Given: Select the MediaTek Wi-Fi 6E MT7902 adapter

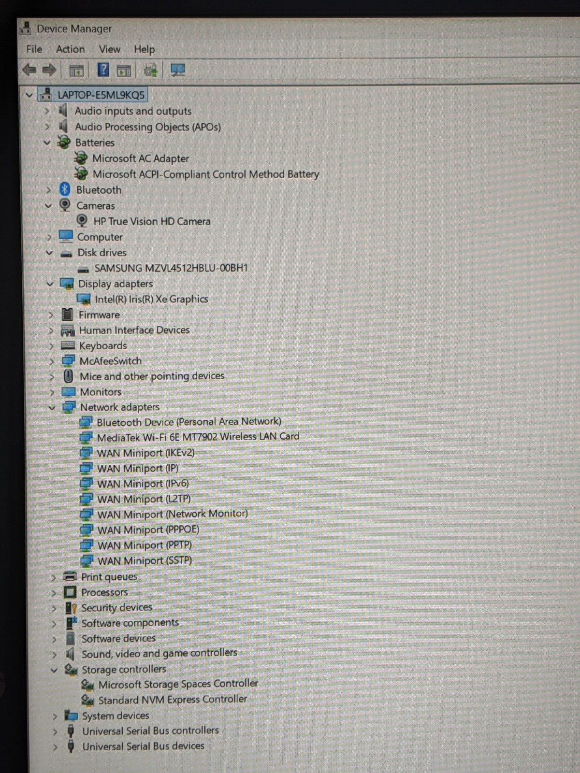Looking at the screenshot, I should 198,437.
